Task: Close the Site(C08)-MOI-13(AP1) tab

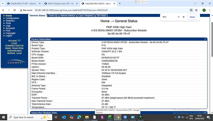Action: click(114, 3)
